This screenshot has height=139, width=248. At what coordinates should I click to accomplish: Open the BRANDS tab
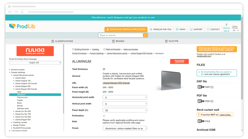pos(118,41)
